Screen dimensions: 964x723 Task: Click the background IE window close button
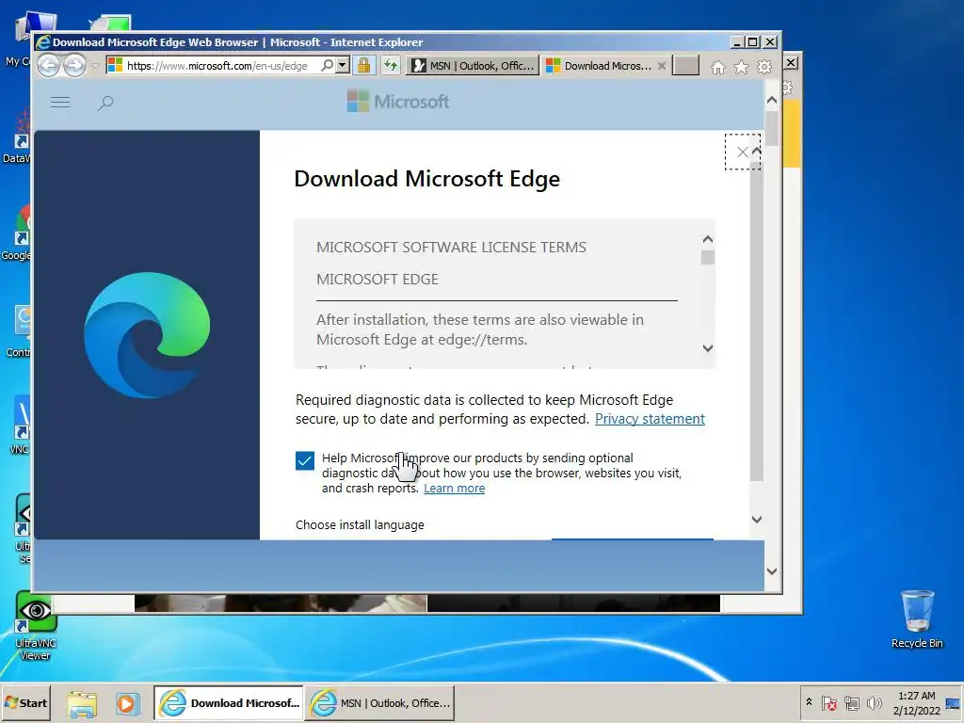791,63
